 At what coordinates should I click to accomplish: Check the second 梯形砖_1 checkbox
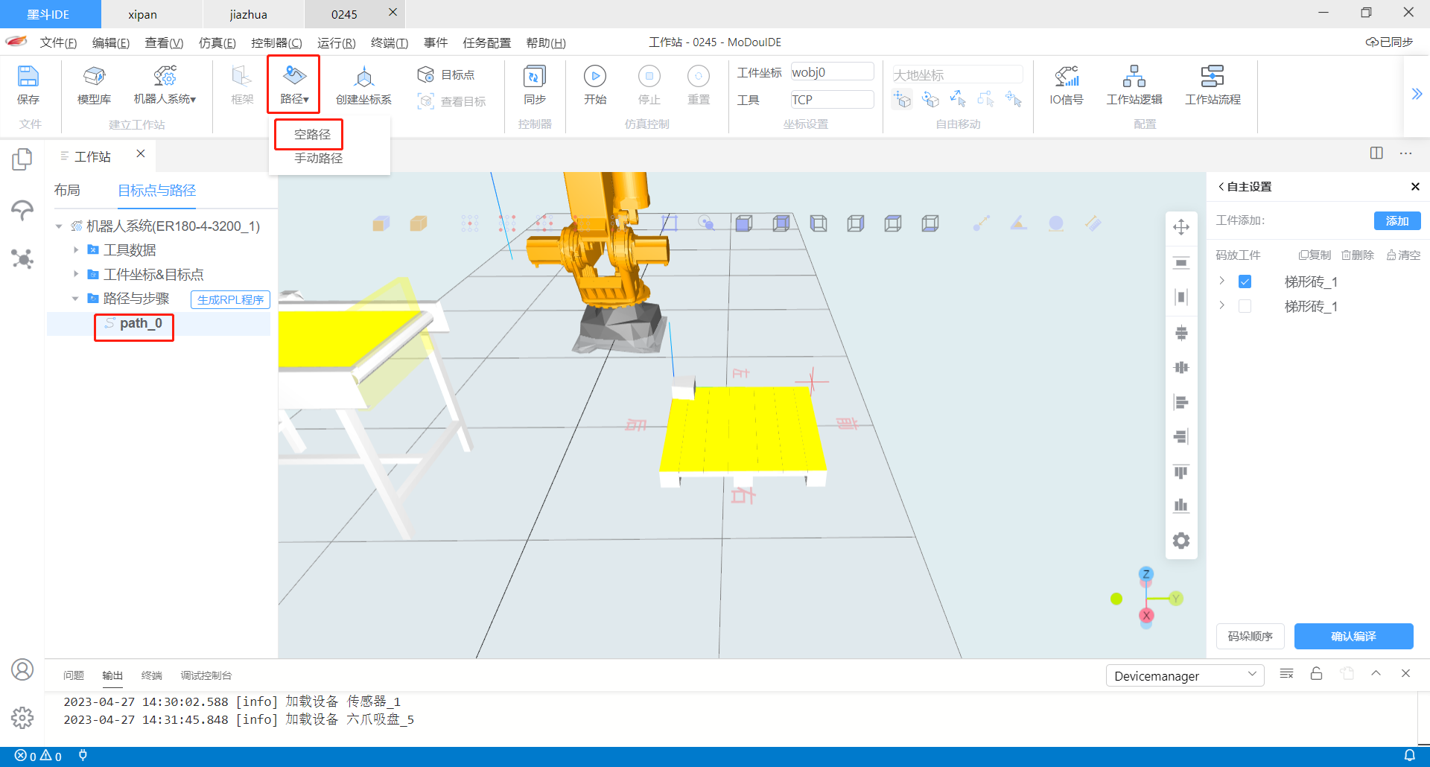1245,306
